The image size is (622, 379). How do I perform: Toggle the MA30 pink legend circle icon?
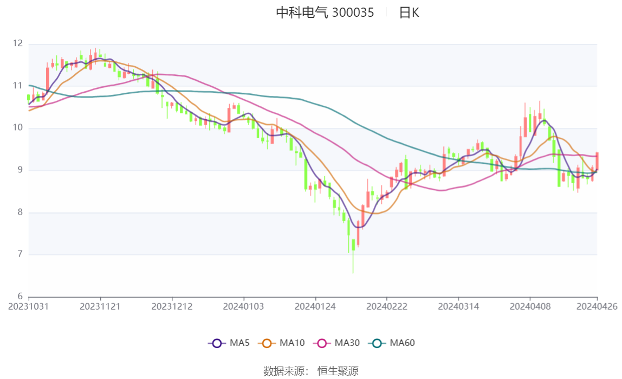pyautogui.click(x=322, y=343)
